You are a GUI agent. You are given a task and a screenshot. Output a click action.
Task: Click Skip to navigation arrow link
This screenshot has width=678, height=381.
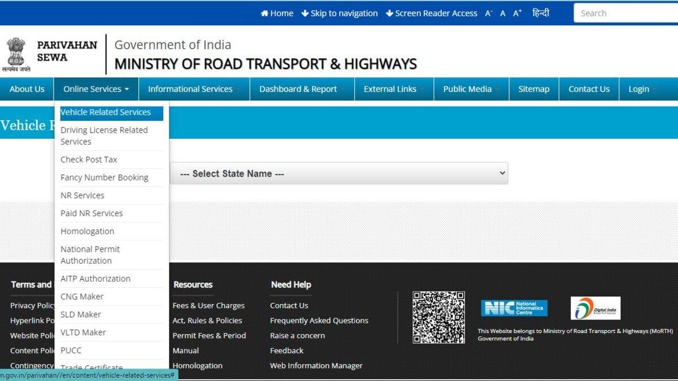click(x=340, y=13)
